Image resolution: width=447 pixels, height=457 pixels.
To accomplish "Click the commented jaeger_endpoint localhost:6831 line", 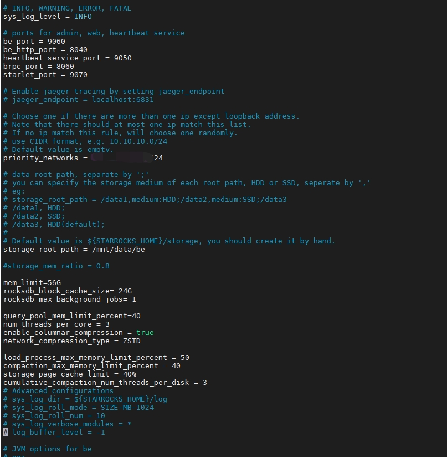I will [78, 100].
